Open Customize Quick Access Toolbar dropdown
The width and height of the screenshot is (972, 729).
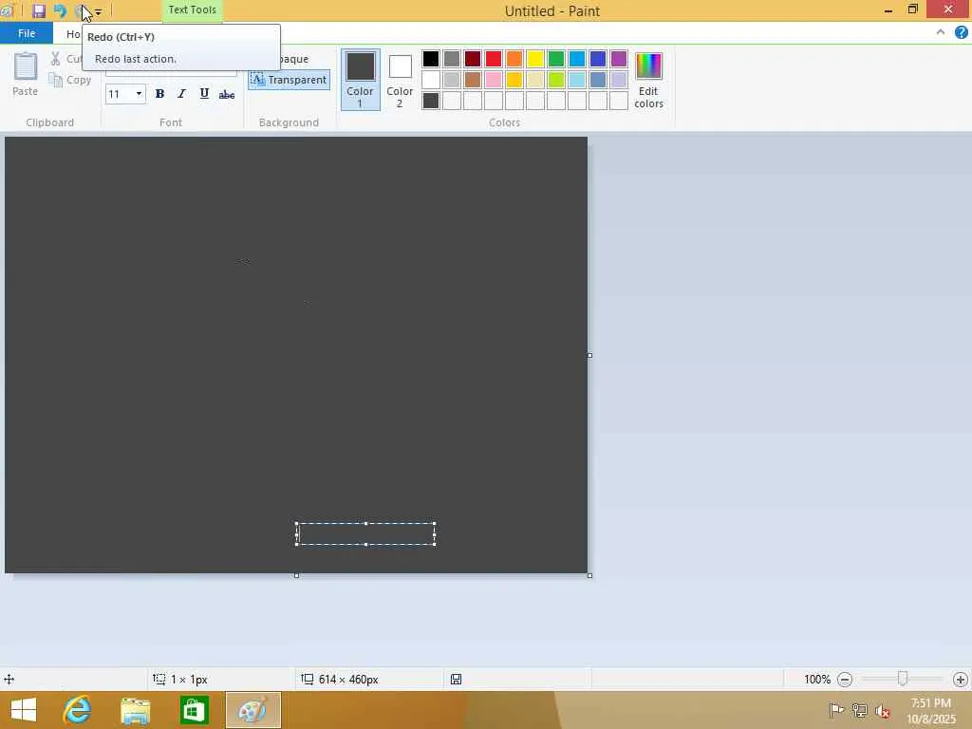[x=98, y=11]
